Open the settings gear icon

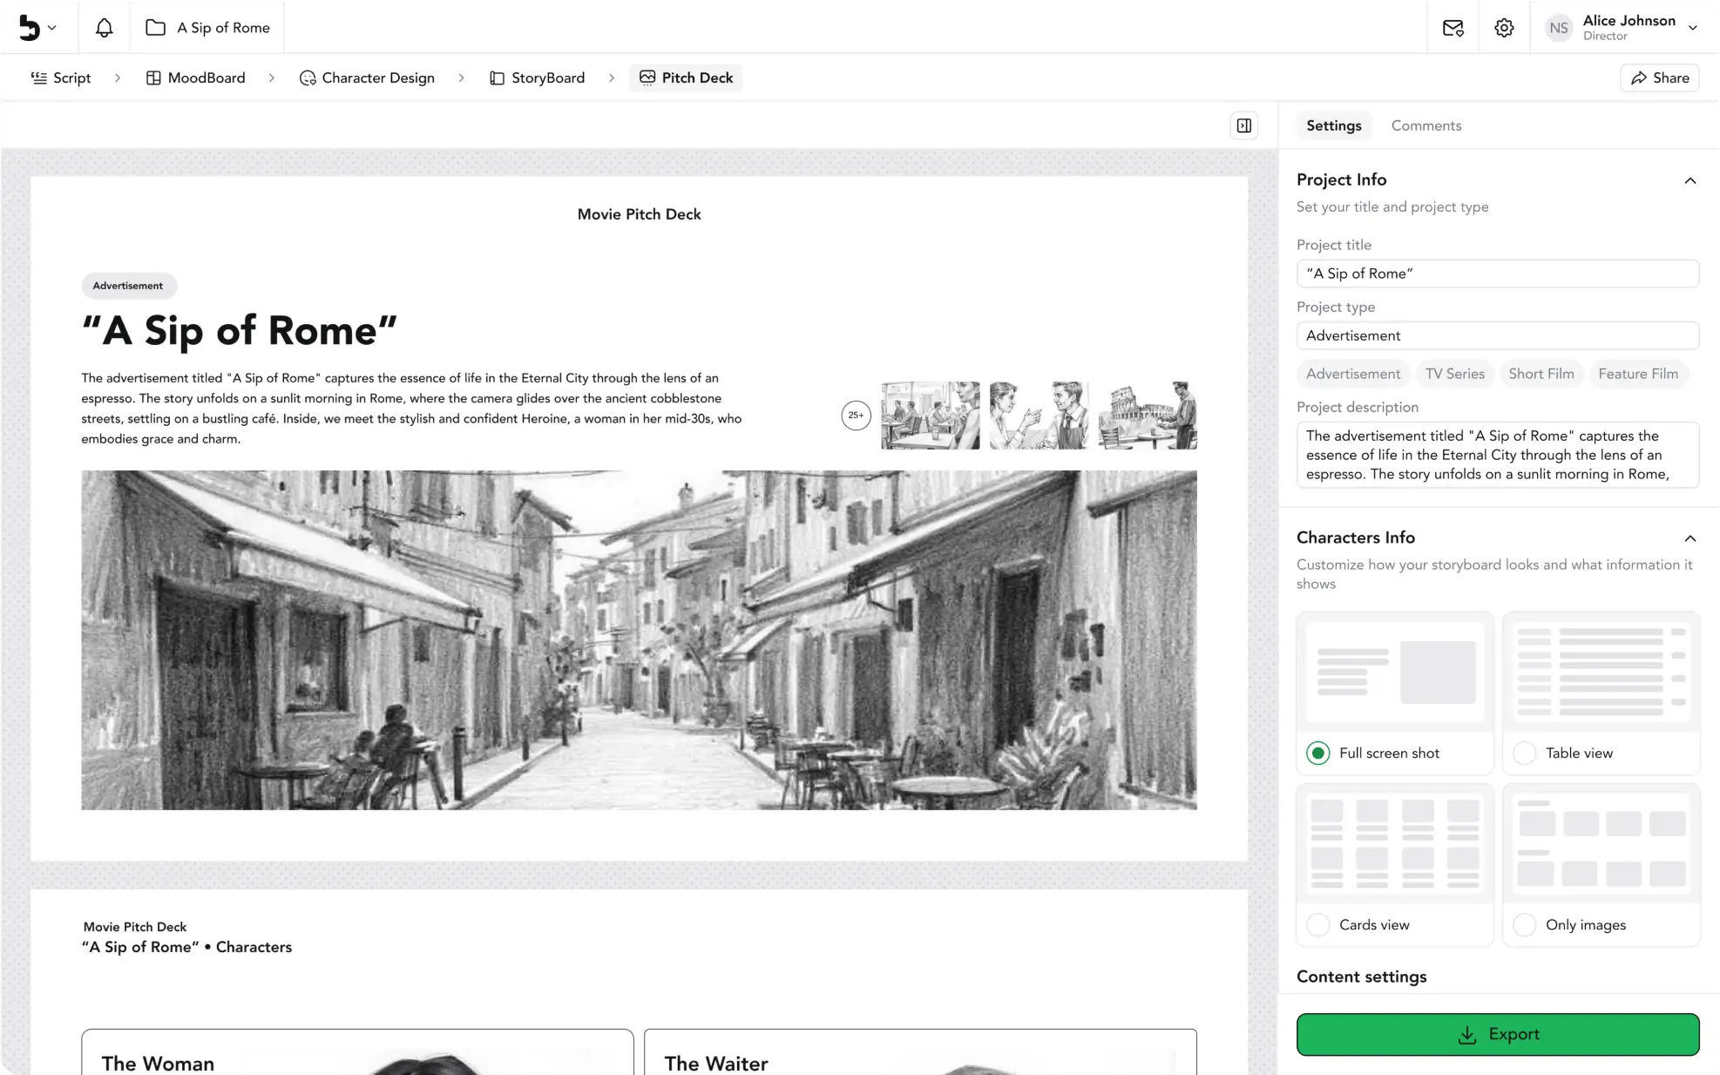pyautogui.click(x=1504, y=28)
